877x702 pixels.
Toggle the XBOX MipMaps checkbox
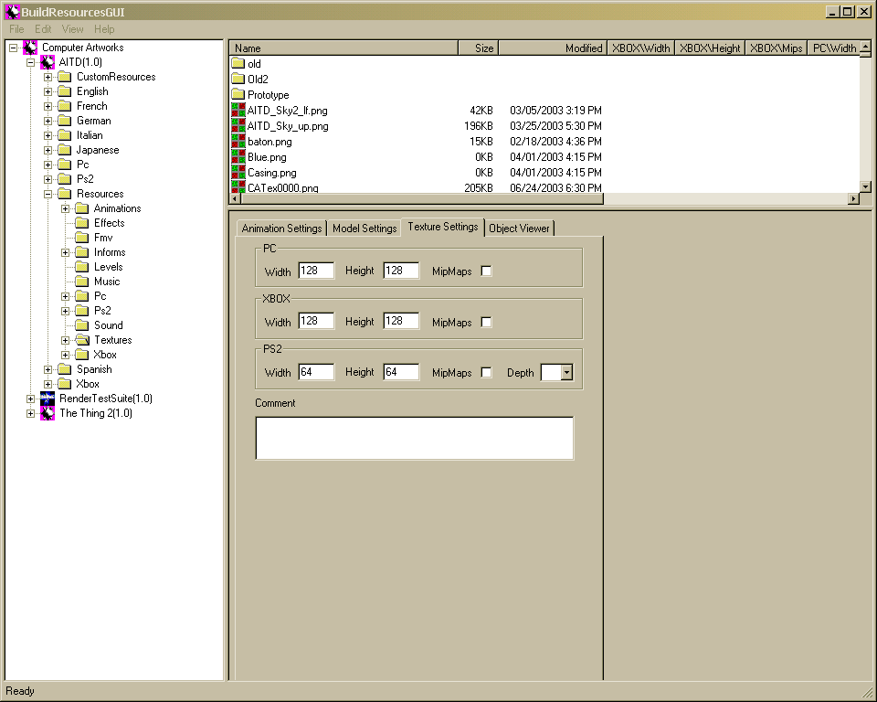click(486, 322)
